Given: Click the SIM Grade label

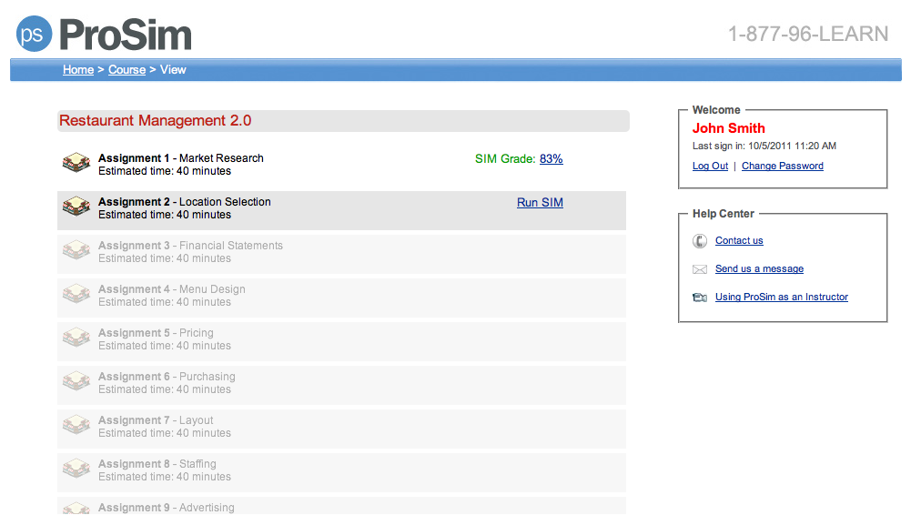Looking at the screenshot, I should [x=505, y=158].
